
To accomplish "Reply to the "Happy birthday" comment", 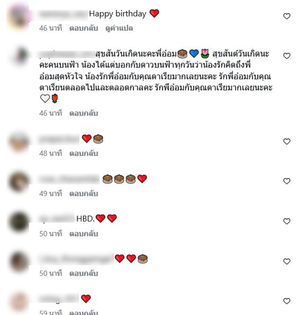I will point(84,28).
